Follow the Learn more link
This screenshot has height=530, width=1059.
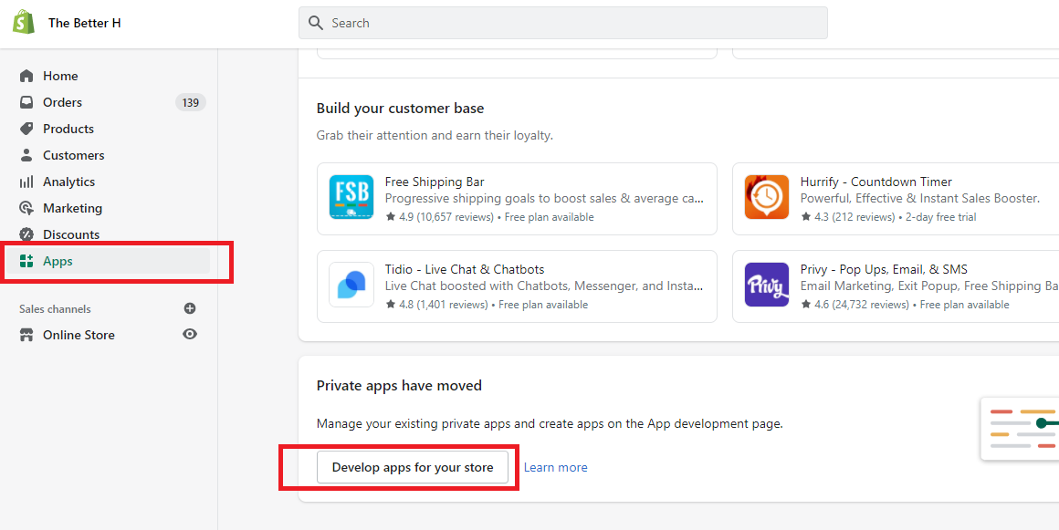pos(555,467)
